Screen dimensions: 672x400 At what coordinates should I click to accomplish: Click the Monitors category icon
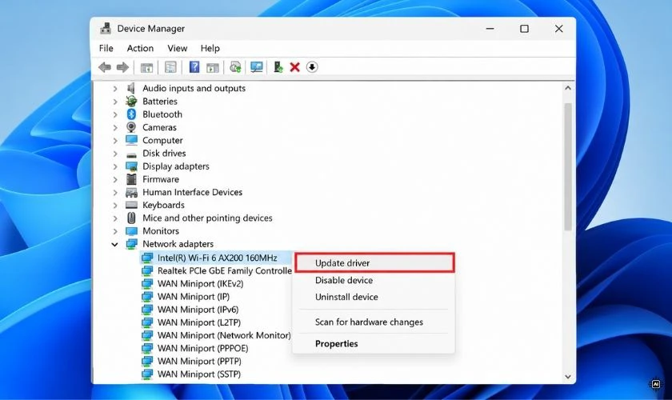[131, 230]
